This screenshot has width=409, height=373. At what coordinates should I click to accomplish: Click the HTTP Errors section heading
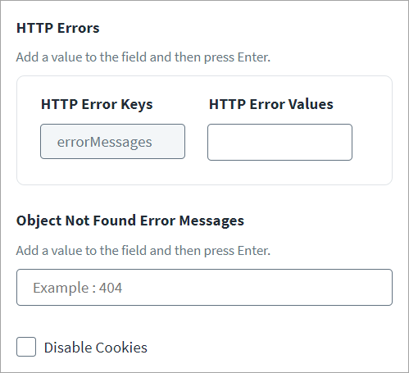58,28
